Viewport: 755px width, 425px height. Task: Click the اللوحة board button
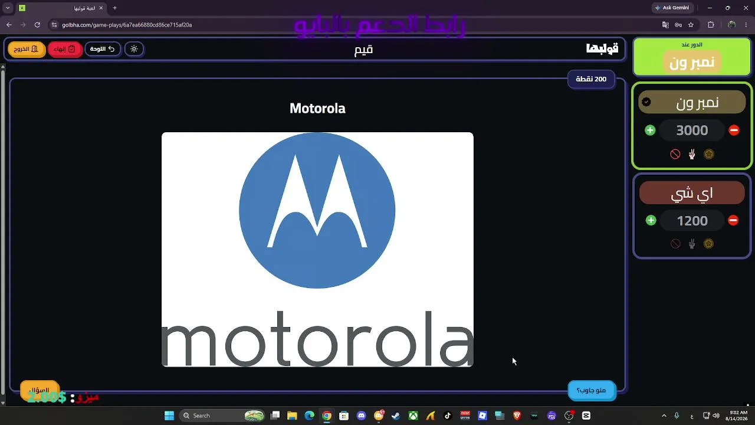[x=103, y=49]
